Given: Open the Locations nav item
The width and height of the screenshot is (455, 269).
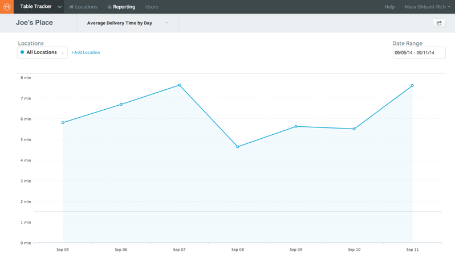Looking at the screenshot, I should click(83, 7).
